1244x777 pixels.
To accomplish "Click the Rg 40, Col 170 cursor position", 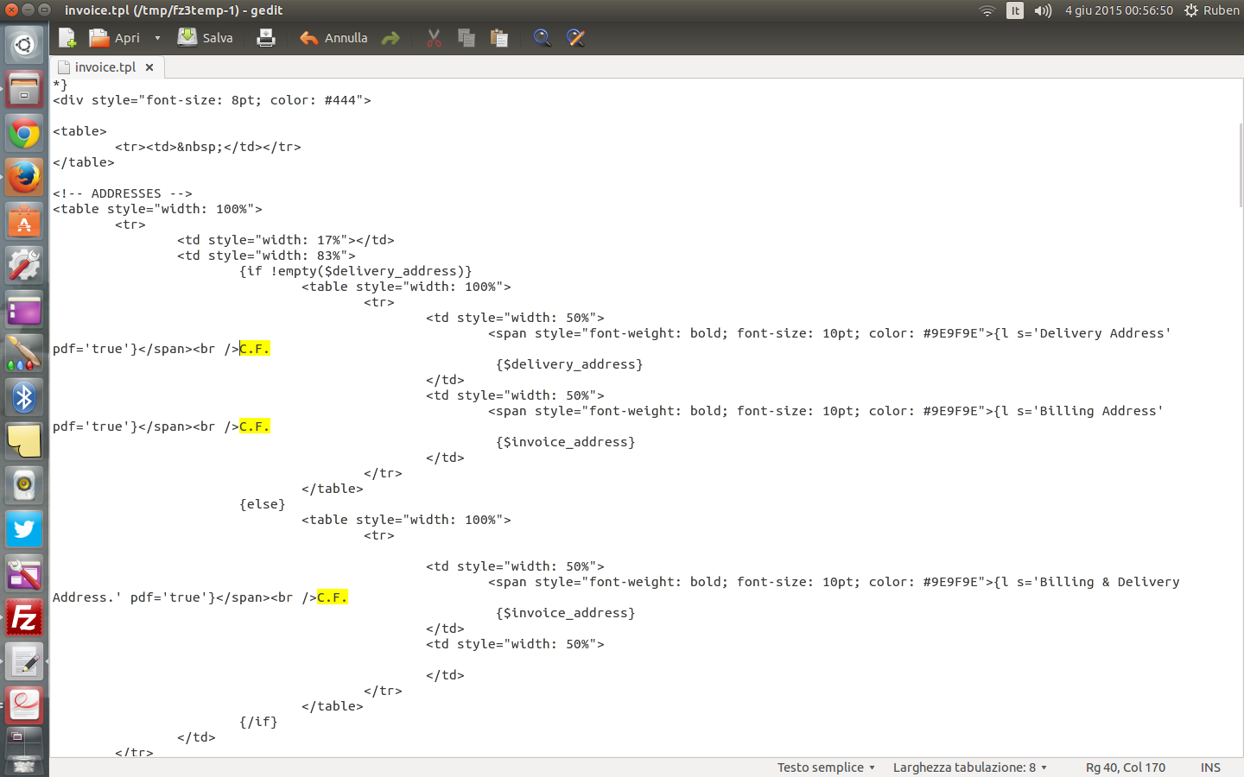I will [1126, 768].
